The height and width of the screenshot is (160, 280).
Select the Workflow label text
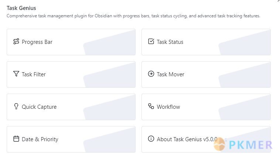point(168,107)
